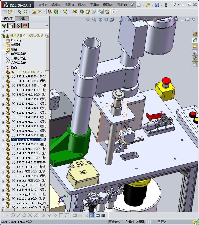The image size is (199, 225).
Task: Switch to the 草图 tab
Action: (x=22, y=18)
